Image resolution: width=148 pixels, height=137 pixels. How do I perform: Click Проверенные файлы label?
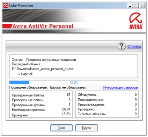(28, 95)
